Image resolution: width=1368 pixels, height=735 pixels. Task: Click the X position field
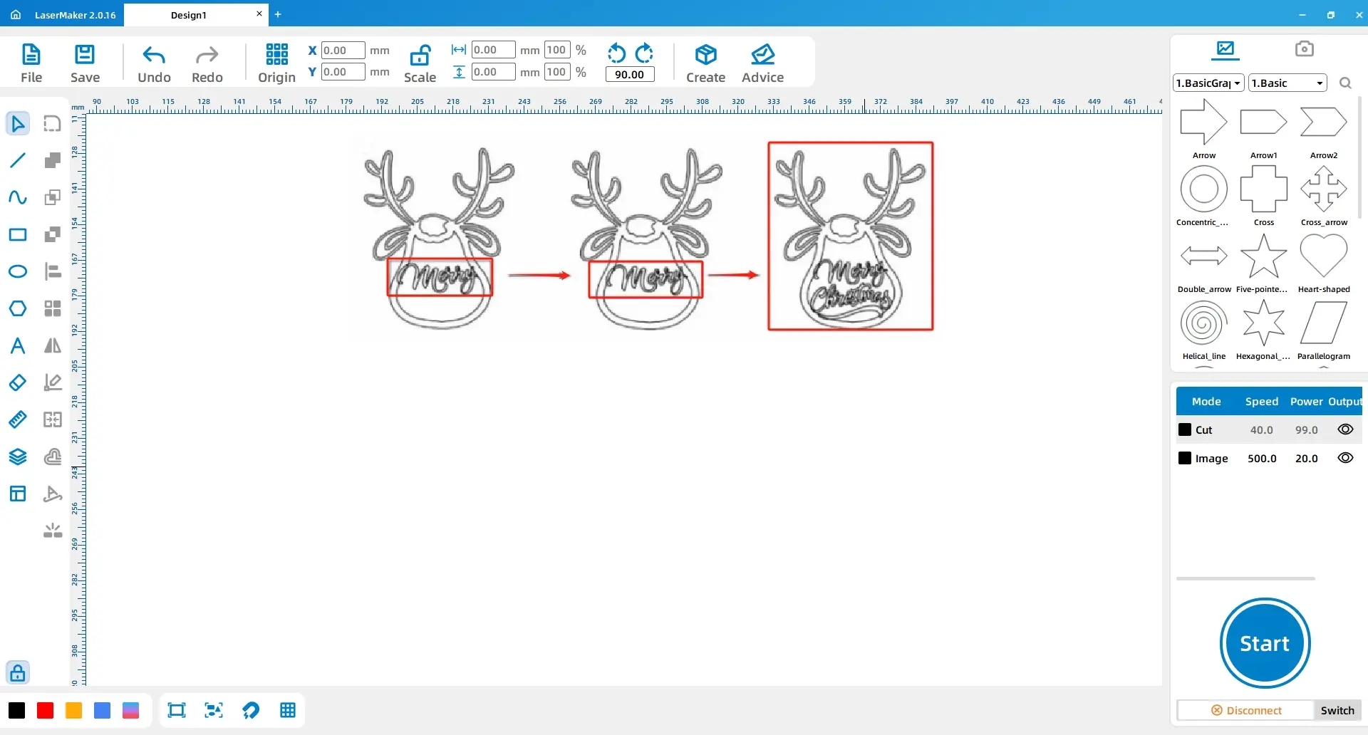tap(343, 50)
